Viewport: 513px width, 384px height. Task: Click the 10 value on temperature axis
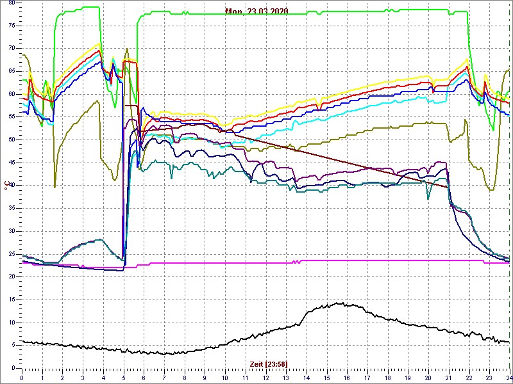tap(10, 322)
